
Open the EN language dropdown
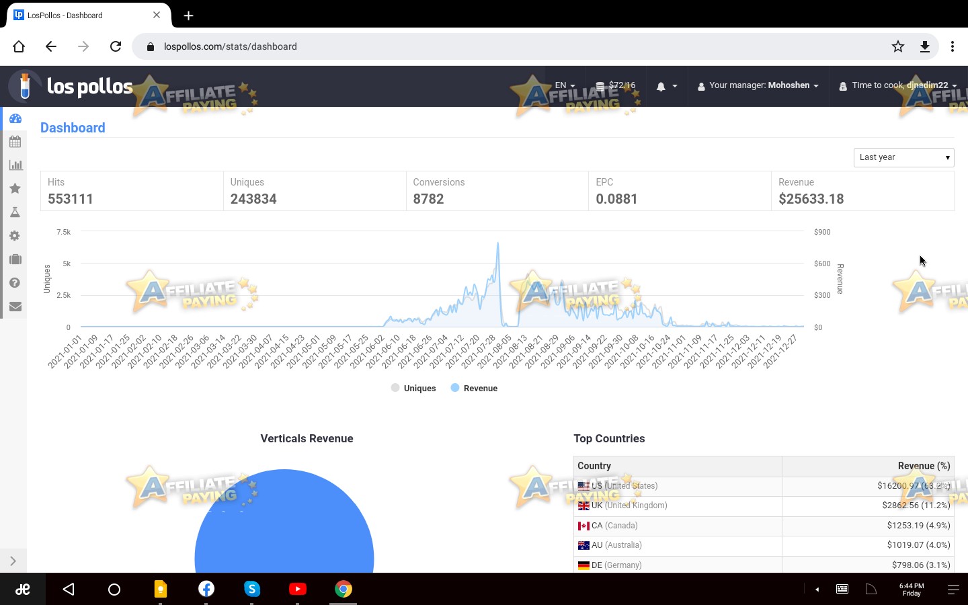click(x=565, y=85)
